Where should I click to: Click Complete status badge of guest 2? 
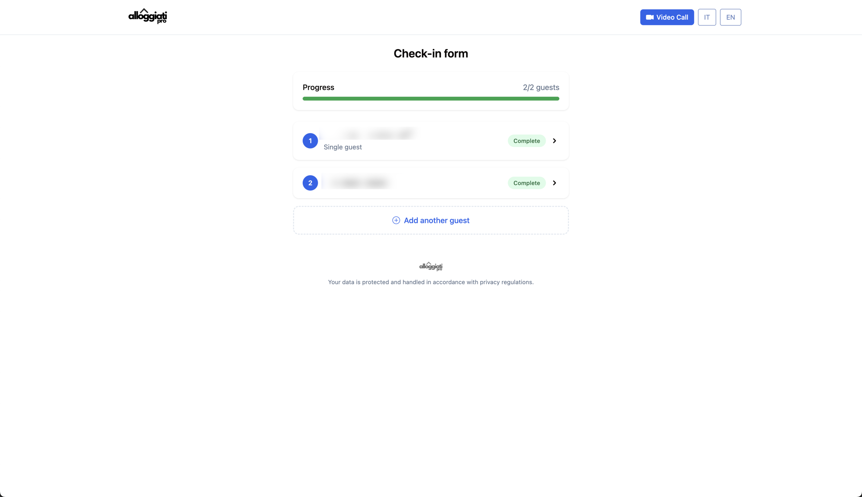point(526,183)
